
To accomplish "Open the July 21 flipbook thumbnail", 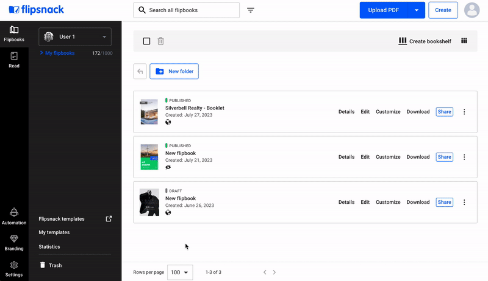I will coord(149,157).
